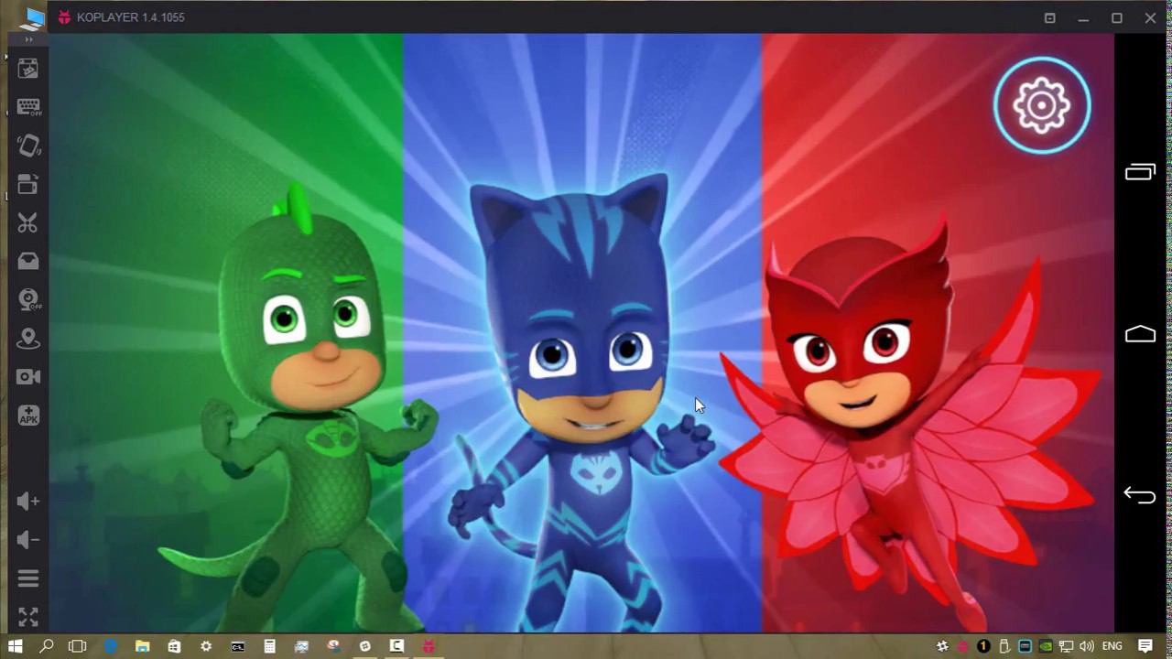This screenshot has width=1172, height=659.
Task: Open network status tray icon
Action: pos(1066,646)
